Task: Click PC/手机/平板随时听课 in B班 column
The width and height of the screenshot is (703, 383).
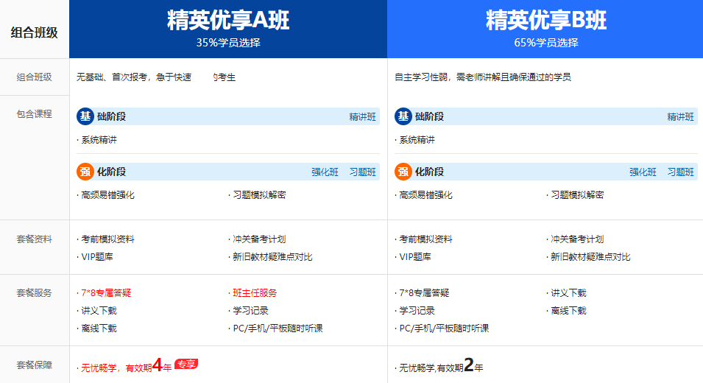Action: tap(444, 328)
